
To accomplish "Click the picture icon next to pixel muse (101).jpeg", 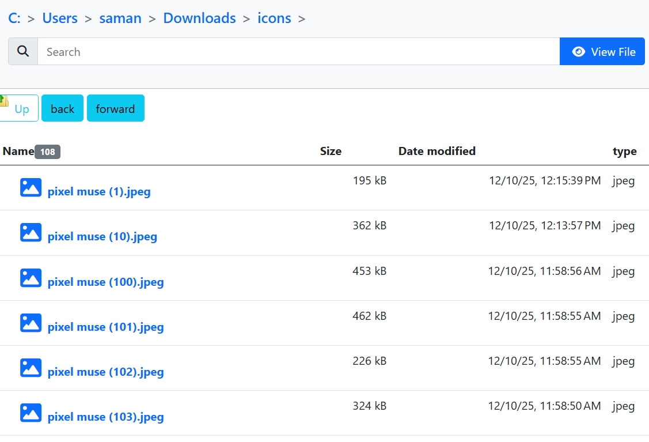I will pos(31,323).
